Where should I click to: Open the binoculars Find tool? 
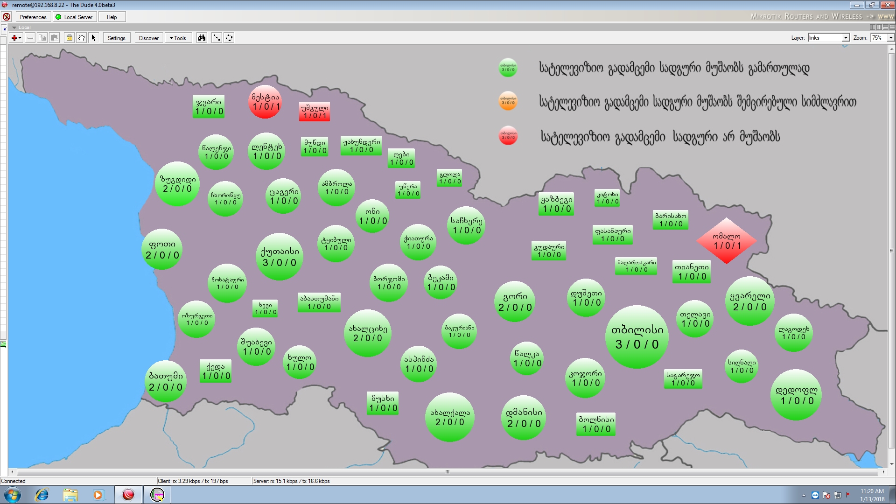tap(202, 38)
